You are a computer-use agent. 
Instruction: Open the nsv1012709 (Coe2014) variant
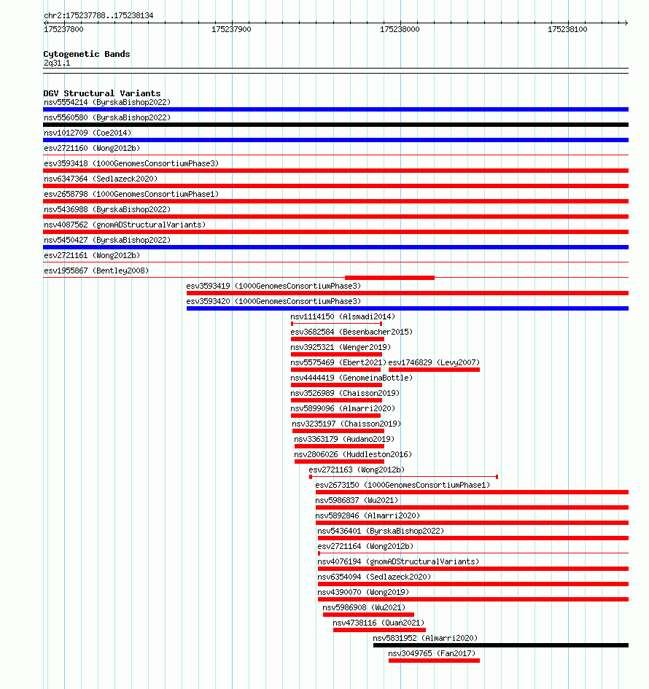pyautogui.click(x=88, y=133)
